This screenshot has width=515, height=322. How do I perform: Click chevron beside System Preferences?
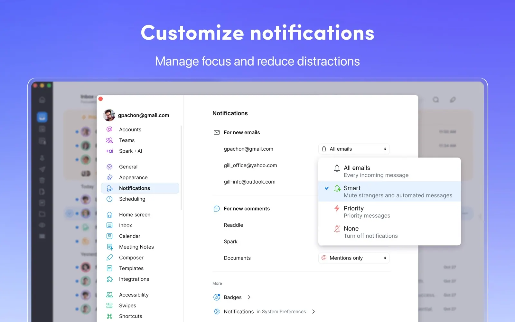tap(314, 312)
